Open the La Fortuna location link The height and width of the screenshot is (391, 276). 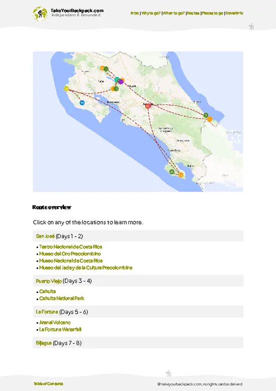tap(47, 312)
